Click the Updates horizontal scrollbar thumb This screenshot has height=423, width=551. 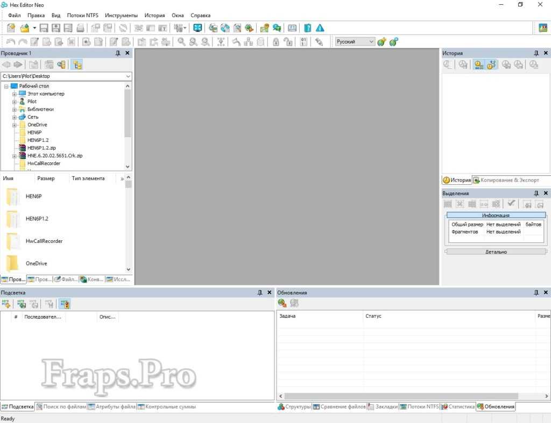click(x=401, y=396)
